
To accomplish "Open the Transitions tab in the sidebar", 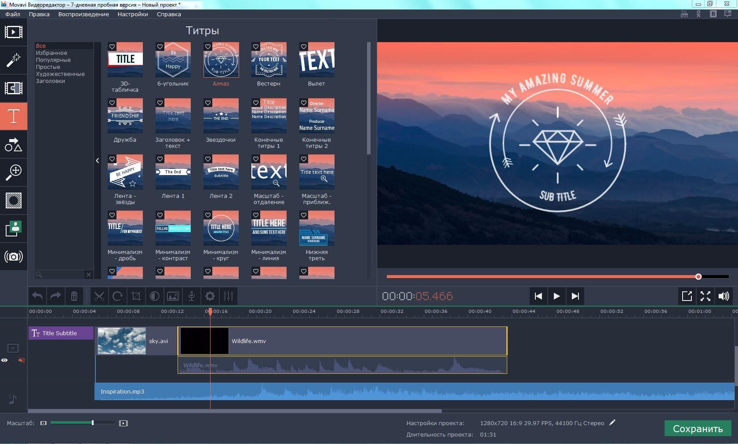I will click(x=13, y=88).
